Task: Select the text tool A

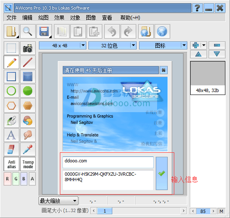Action: pyautogui.click(x=11, y=135)
